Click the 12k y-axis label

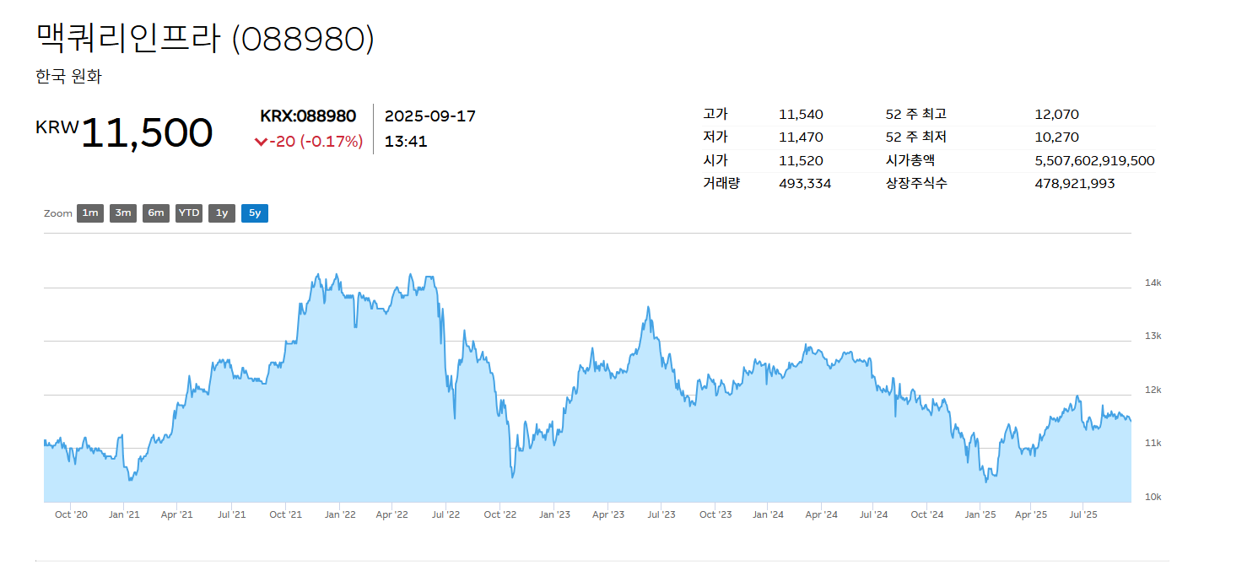coord(1153,390)
